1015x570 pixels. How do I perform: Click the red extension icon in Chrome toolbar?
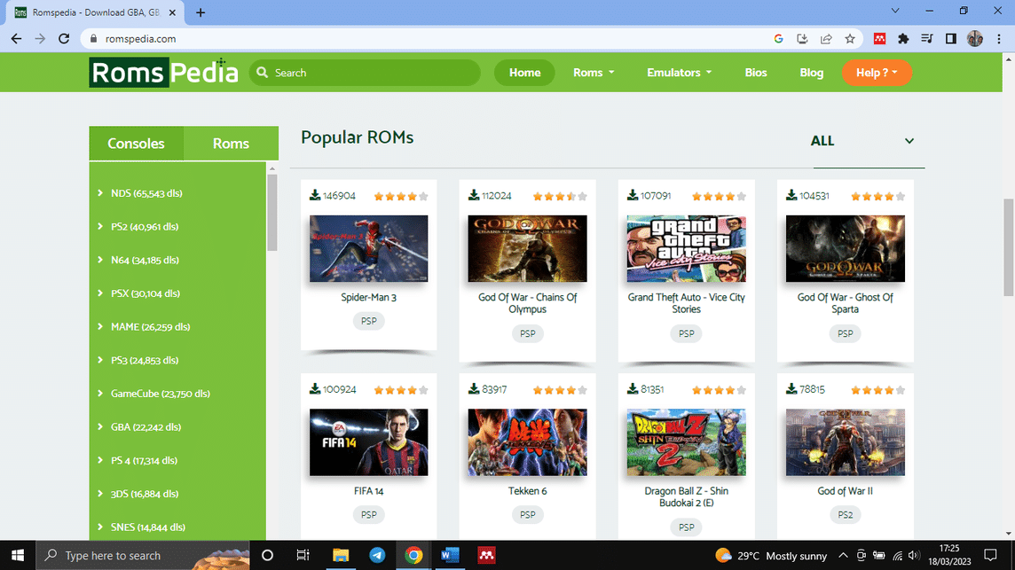pyautogui.click(x=879, y=39)
